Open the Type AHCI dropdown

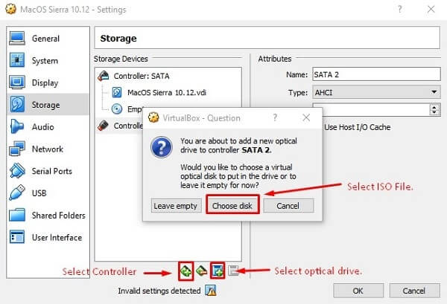click(376, 92)
